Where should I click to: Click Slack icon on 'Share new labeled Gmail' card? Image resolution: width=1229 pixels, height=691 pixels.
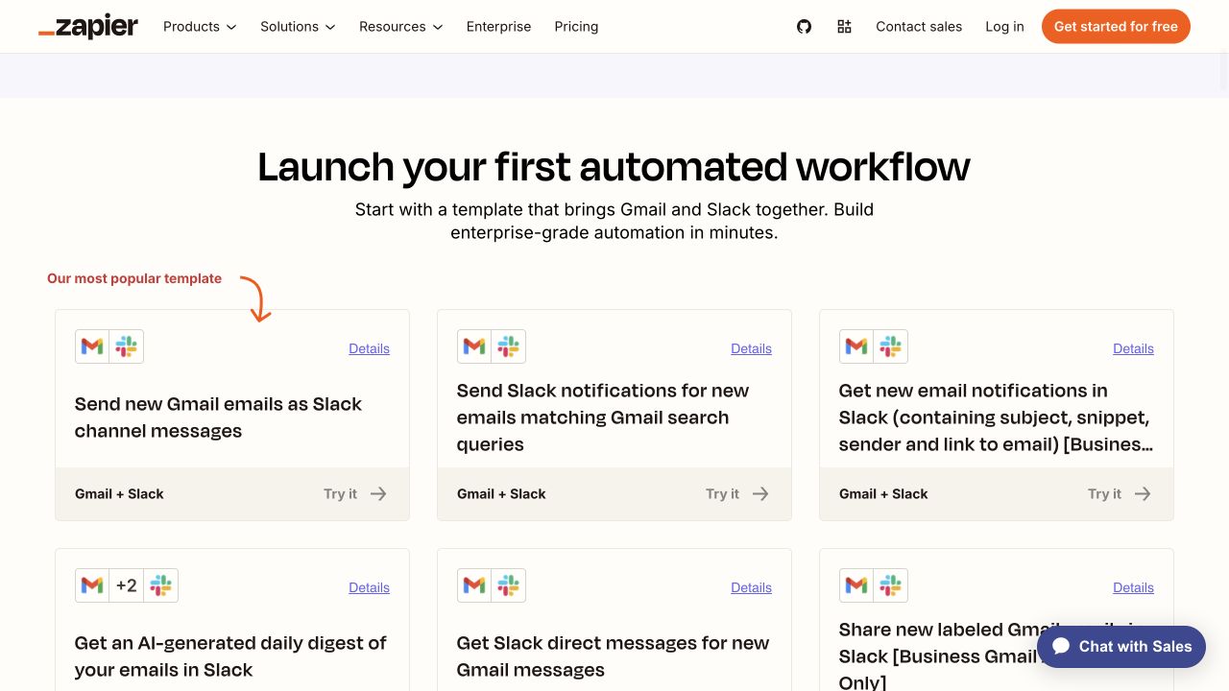891,585
